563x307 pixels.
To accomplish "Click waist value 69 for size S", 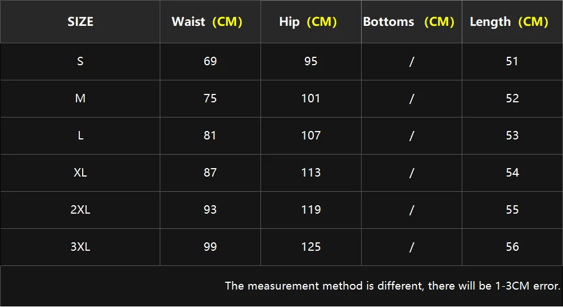I will pyautogui.click(x=210, y=61).
